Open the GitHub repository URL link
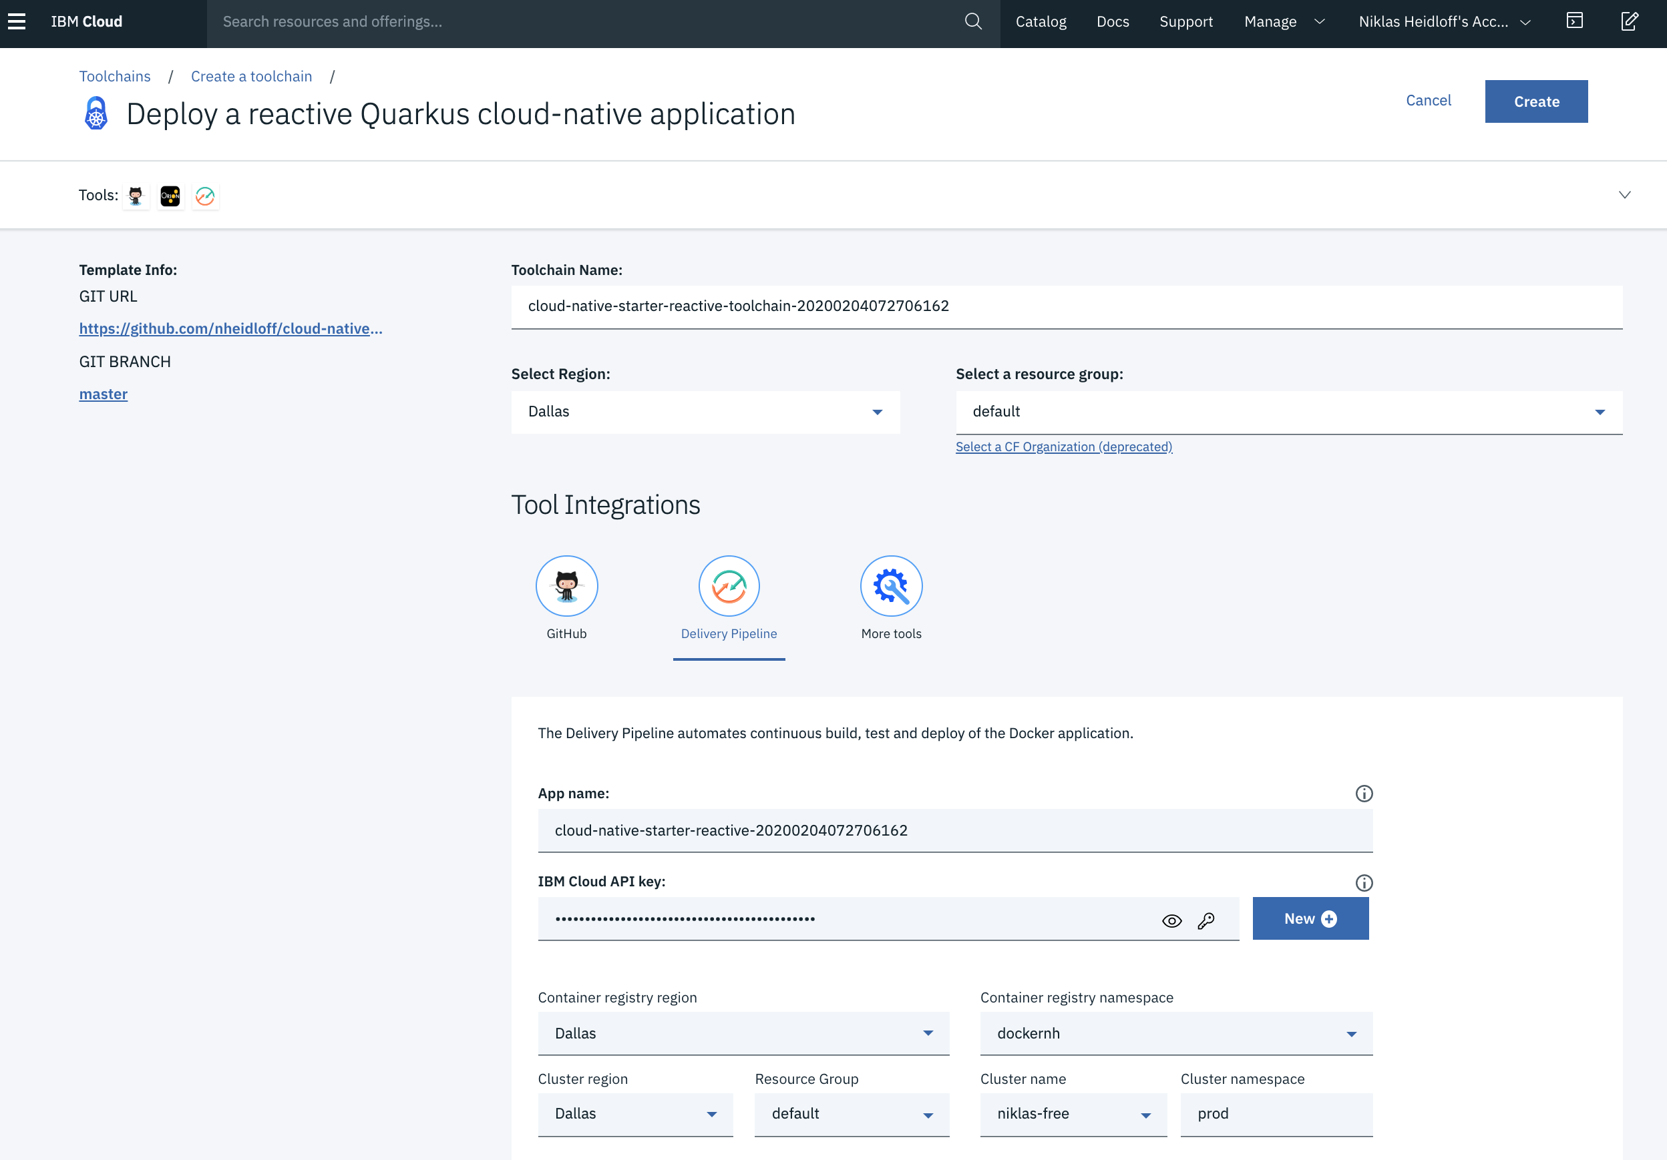This screenshot has height=1160, width=1667. (231, 328)
